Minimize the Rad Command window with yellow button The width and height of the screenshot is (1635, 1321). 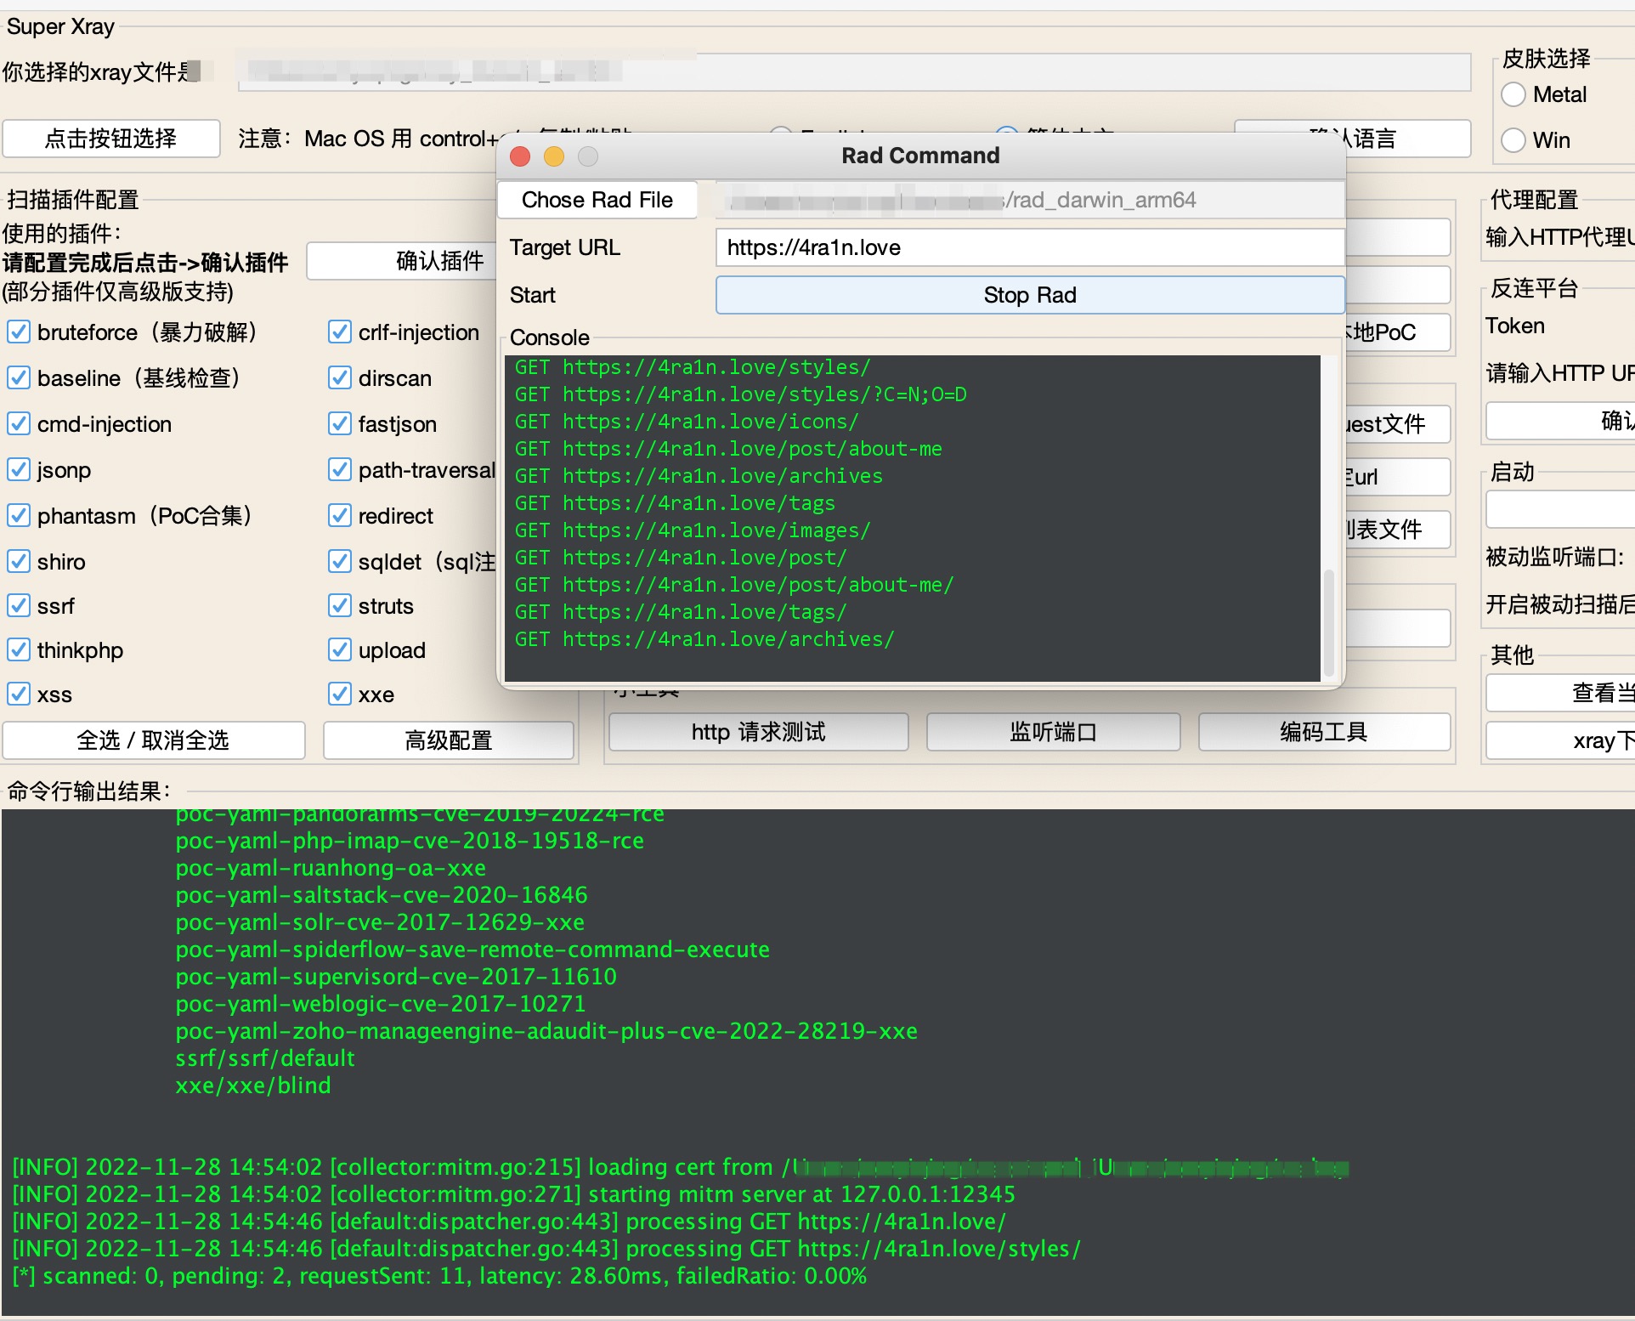point(554,156)
